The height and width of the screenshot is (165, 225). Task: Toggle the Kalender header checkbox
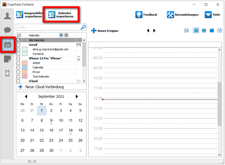pos(19,35)
